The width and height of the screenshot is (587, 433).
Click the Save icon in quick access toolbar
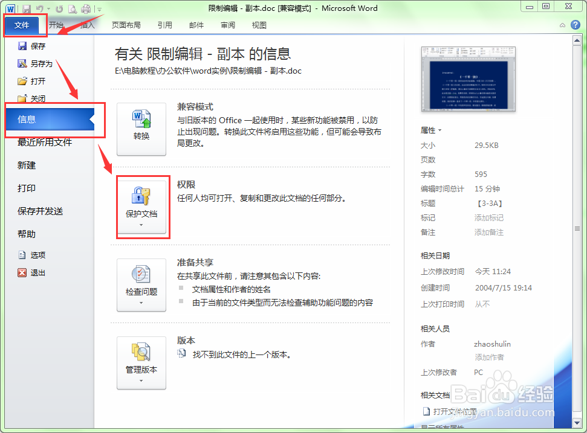27,8
